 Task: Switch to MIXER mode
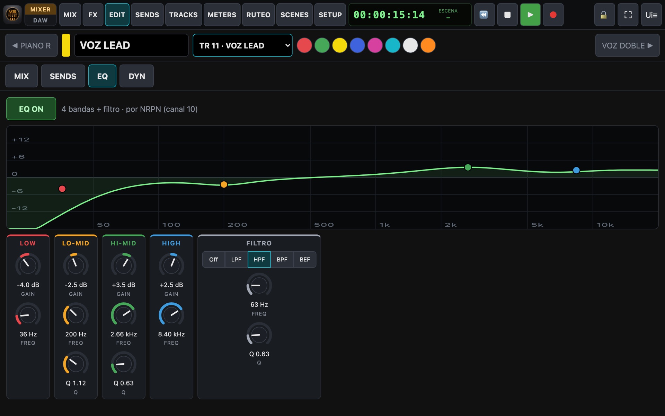[40, 9]
